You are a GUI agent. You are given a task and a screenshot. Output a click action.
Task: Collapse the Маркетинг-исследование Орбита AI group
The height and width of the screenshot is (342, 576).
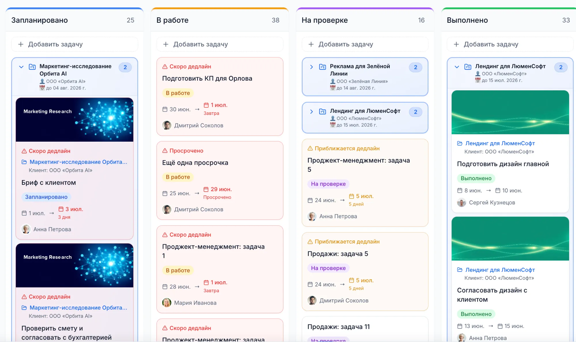click(21, 67)
